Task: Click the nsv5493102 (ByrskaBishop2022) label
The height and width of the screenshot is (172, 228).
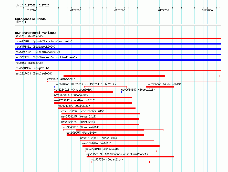Action: [x=38, y=52]
